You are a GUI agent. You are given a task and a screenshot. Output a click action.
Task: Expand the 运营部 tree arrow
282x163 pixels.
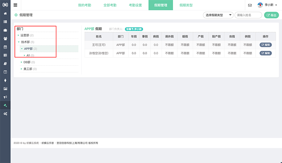pyautogui.click(x=18, y=35)
